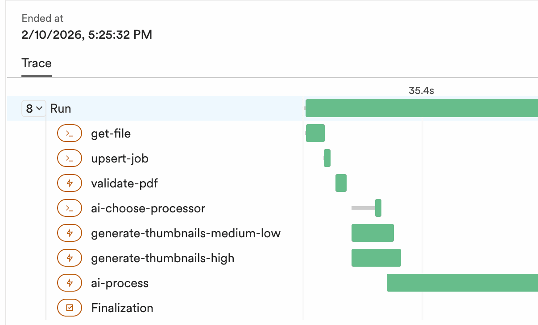
Task: Click the upsert-job terminal icon
Action: (x=70, y=158)
